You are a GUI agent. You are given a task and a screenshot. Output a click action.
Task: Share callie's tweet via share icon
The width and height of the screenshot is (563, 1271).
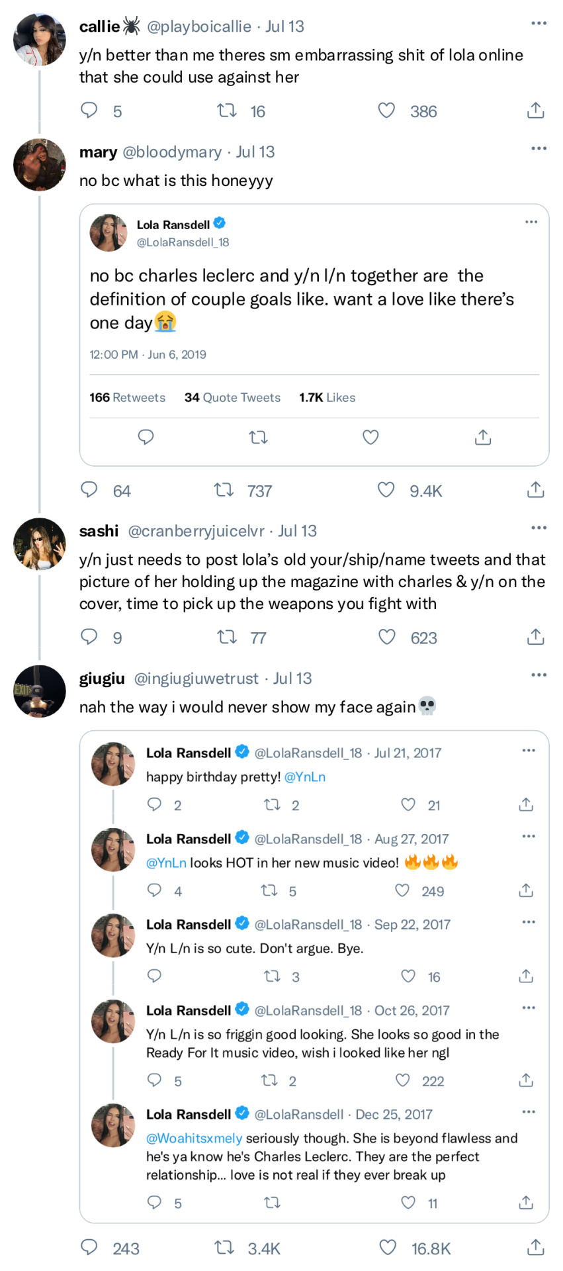pyautogui.click(x=535, y=111)
